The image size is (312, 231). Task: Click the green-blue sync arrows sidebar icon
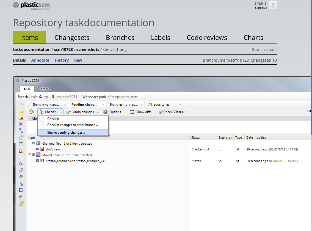pos(21,177)
